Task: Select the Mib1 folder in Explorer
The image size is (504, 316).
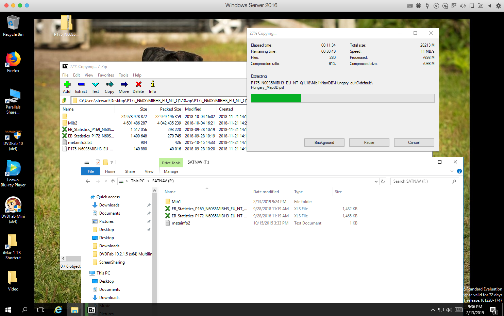Action: pyautogui.click(x=176, y=202)
